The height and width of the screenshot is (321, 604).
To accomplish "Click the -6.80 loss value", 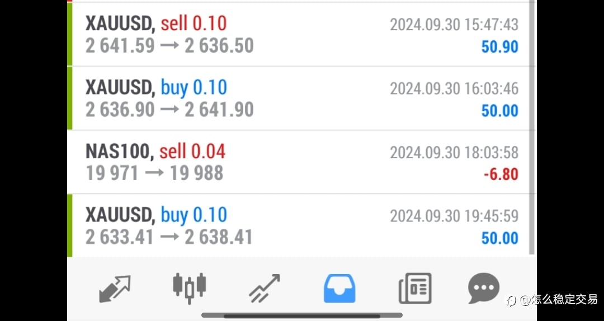I will click(501, 174).
